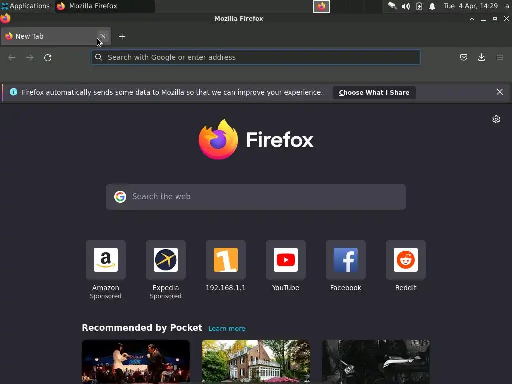Open a new tab with plus button

pos(122,37)
